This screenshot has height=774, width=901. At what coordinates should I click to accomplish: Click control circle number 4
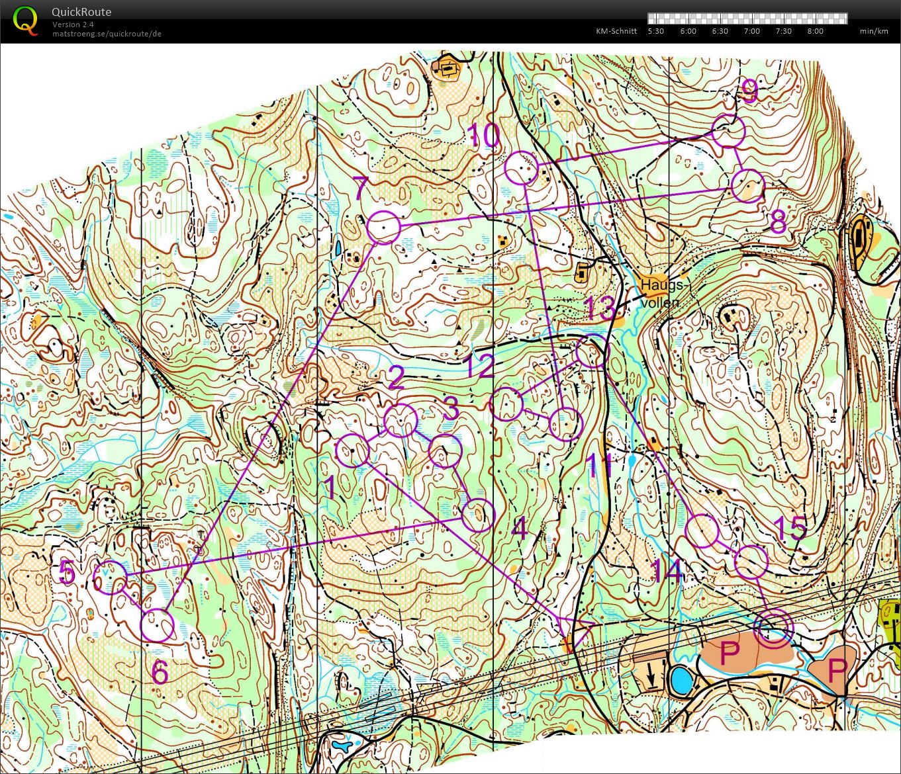tap(477, 515)
